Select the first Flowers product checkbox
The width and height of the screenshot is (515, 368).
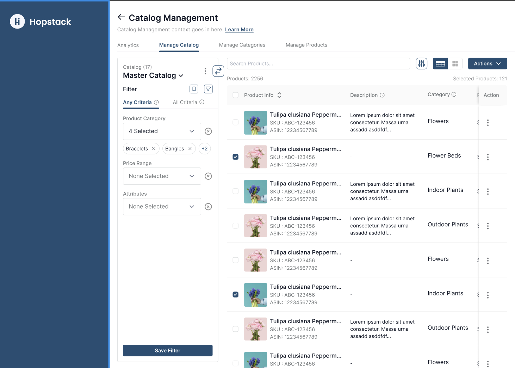coord(236,122)
